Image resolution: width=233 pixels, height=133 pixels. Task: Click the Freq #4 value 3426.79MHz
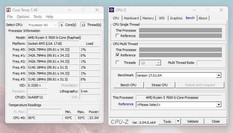(x=53, y=73)
